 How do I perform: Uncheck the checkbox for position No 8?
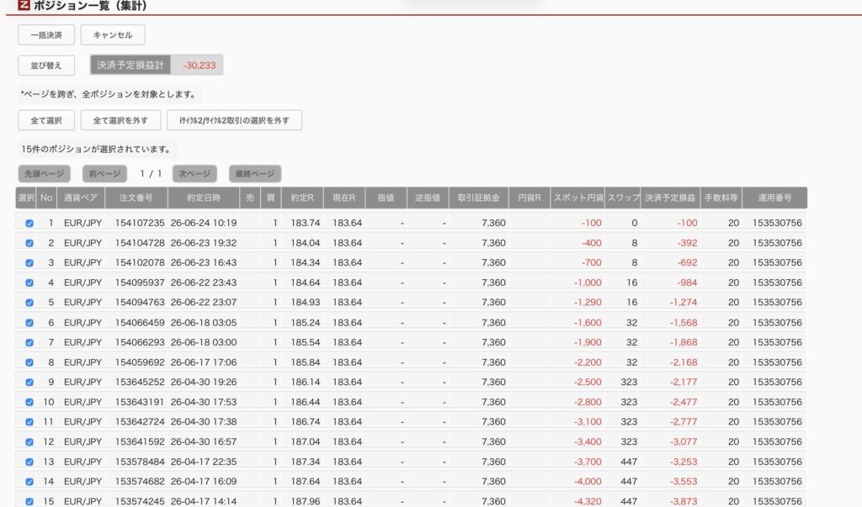[x=29, y=362]
